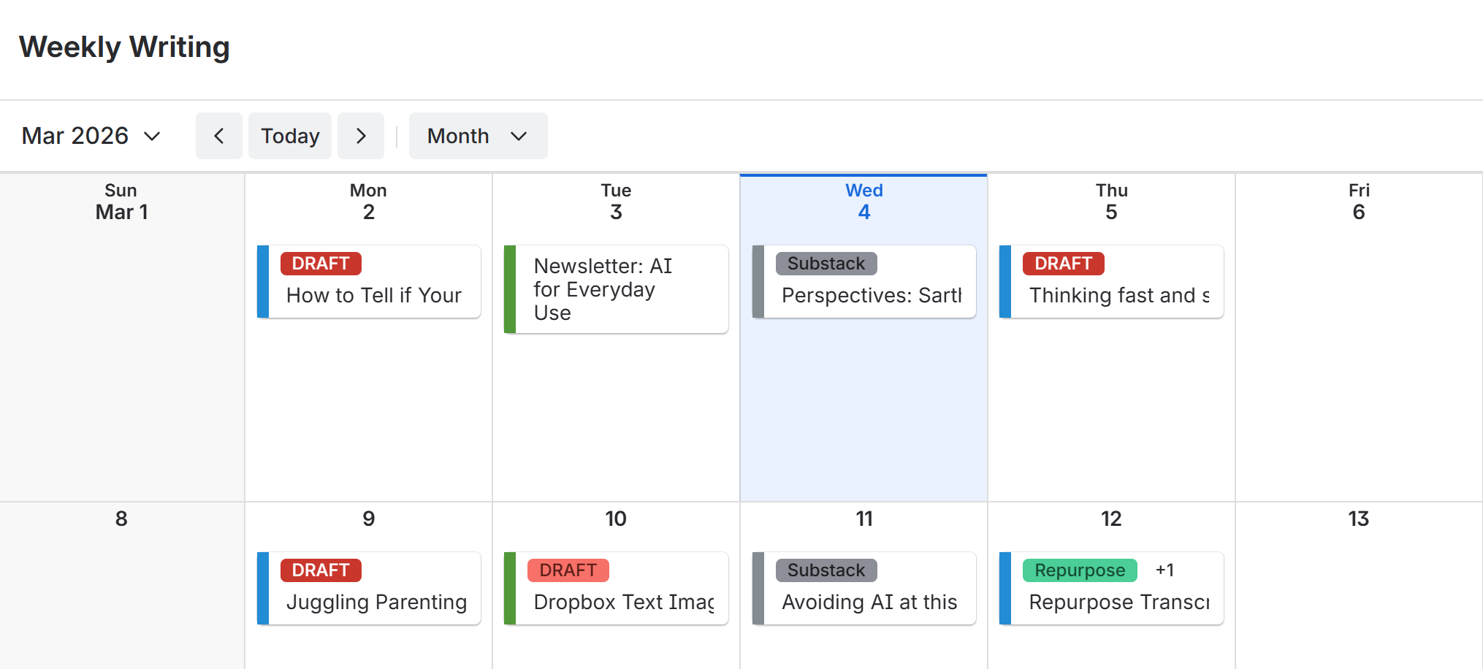Click the DRAFT badge on 'Dropbox Text Imag'
This screenshot has width=1483, height=669.
tap(568, 570)
